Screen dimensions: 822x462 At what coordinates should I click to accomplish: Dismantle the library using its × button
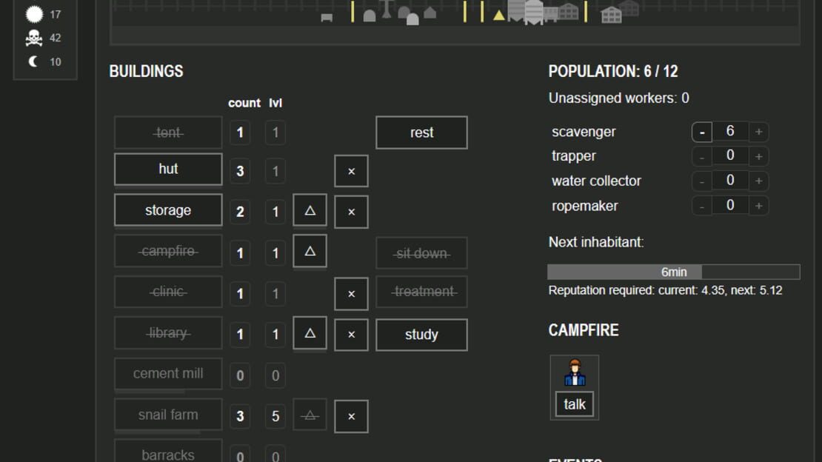click(x=351, y=335)
